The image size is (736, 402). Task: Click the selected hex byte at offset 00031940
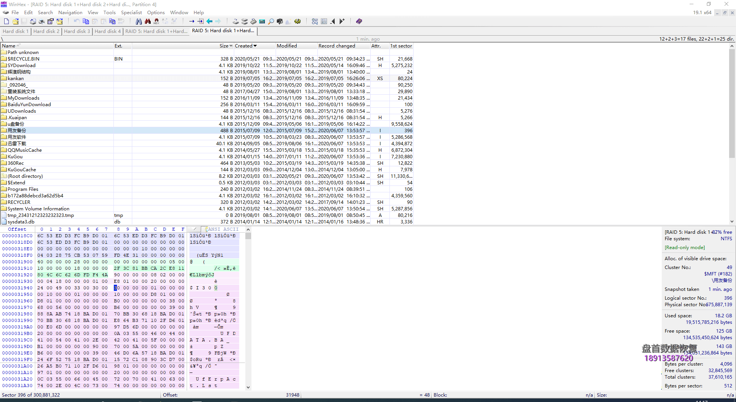pos(116,288)
